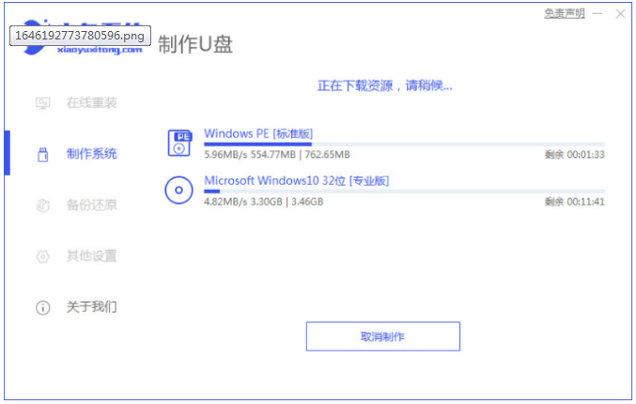Open 其他设置 in the sidebar
The width and height of the screenshot is (636, 404).
click(x=92, y=256)
